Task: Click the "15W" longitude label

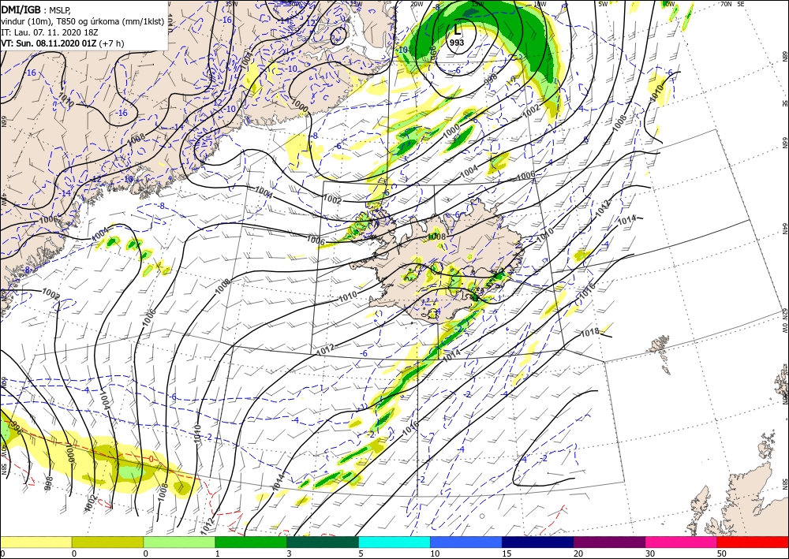Action: (477, 3)
